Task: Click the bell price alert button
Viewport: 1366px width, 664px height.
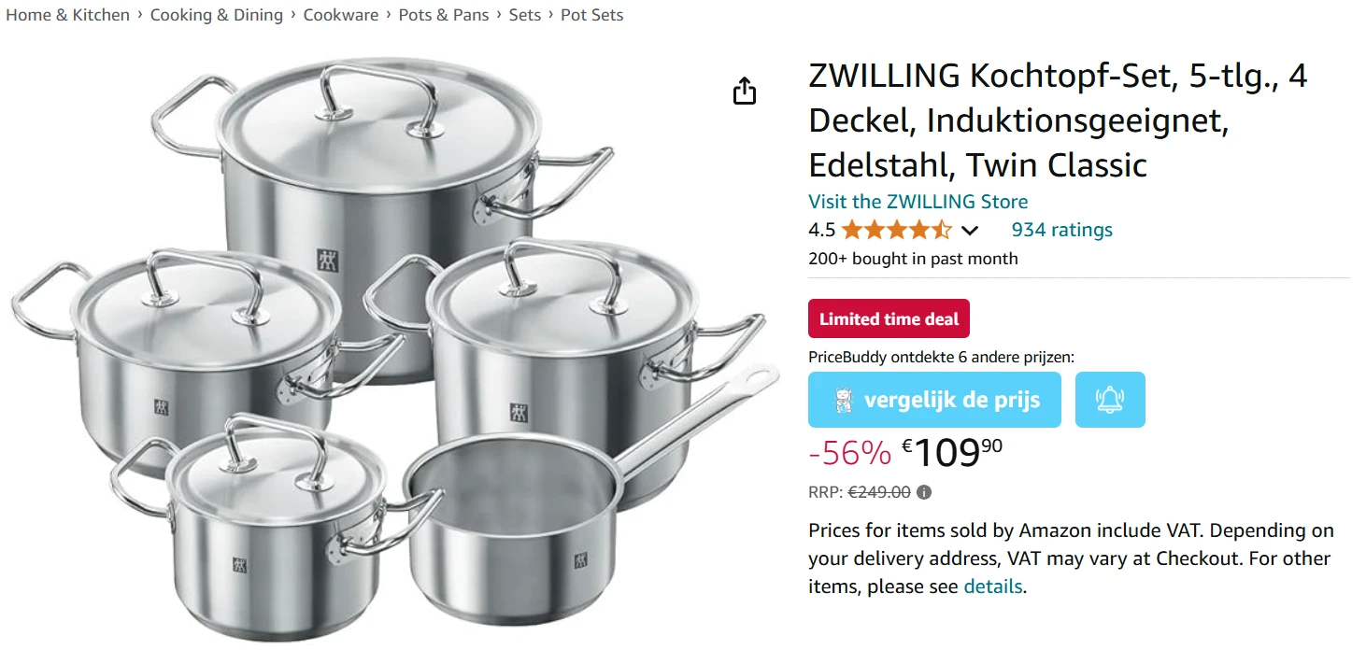Action: 1110,400
